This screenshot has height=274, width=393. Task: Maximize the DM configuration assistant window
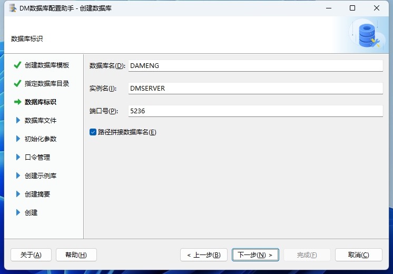point(352,8)
